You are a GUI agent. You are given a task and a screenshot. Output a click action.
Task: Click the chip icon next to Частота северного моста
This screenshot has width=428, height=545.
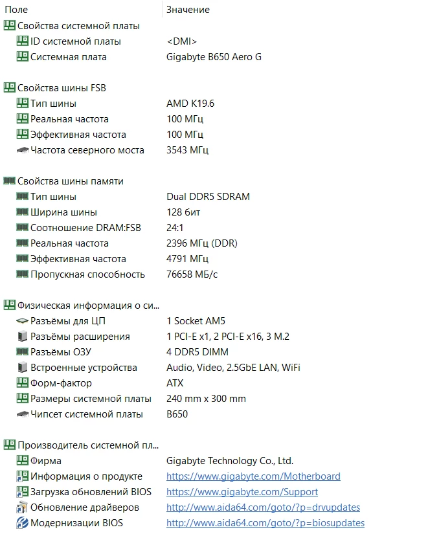point(22,150)
